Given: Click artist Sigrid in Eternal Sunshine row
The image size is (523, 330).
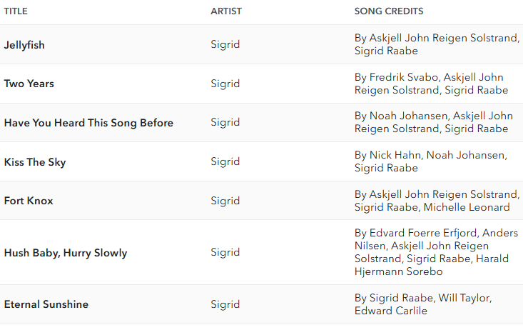Looking at the screenshot, I should [225, 304].
